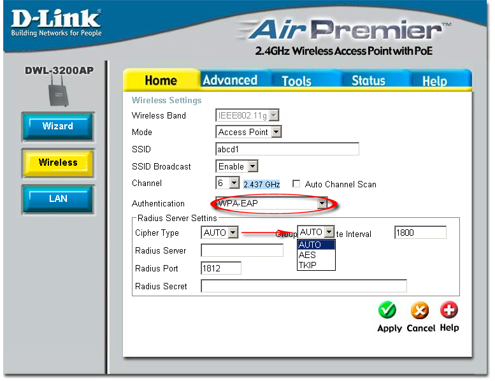Click the Wireless Settings heading
Screen dimensions: 495x381
[166, 100]
